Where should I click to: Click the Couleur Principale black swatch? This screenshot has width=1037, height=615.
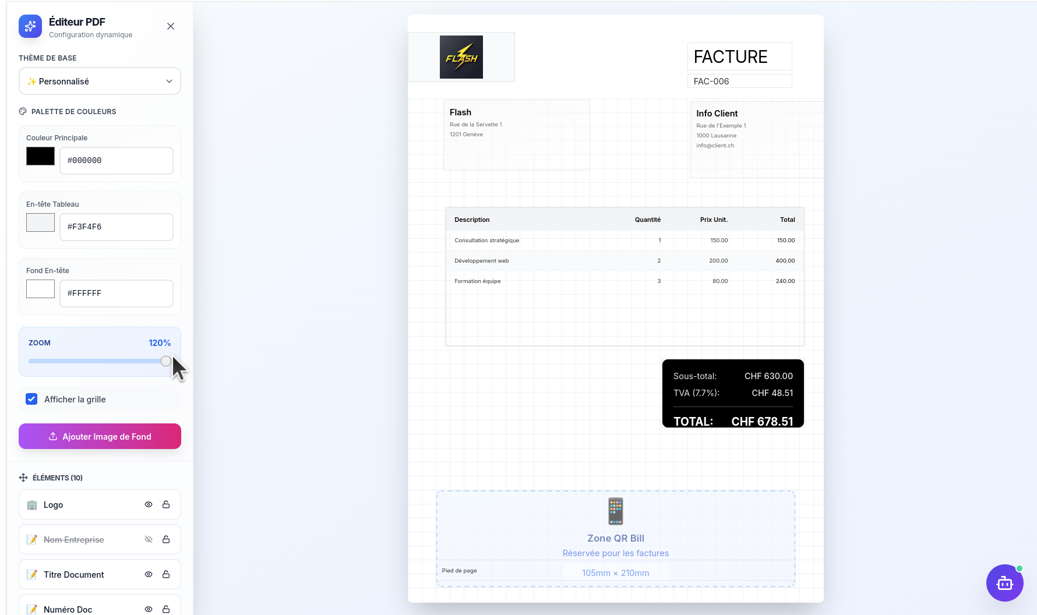40,157
